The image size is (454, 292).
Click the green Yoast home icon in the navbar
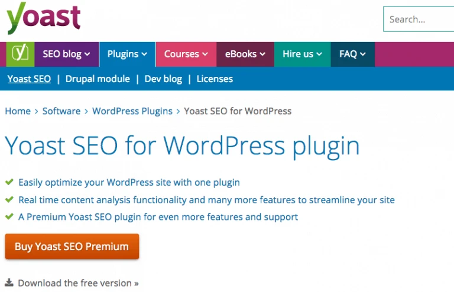pos(20,54)
